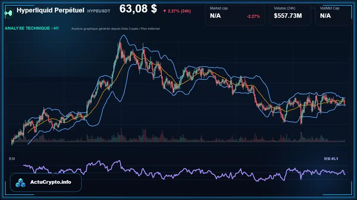Screen dimensions: 357x200
Task: Click the RSI 45.1 value label
Action: coord(331,159)
